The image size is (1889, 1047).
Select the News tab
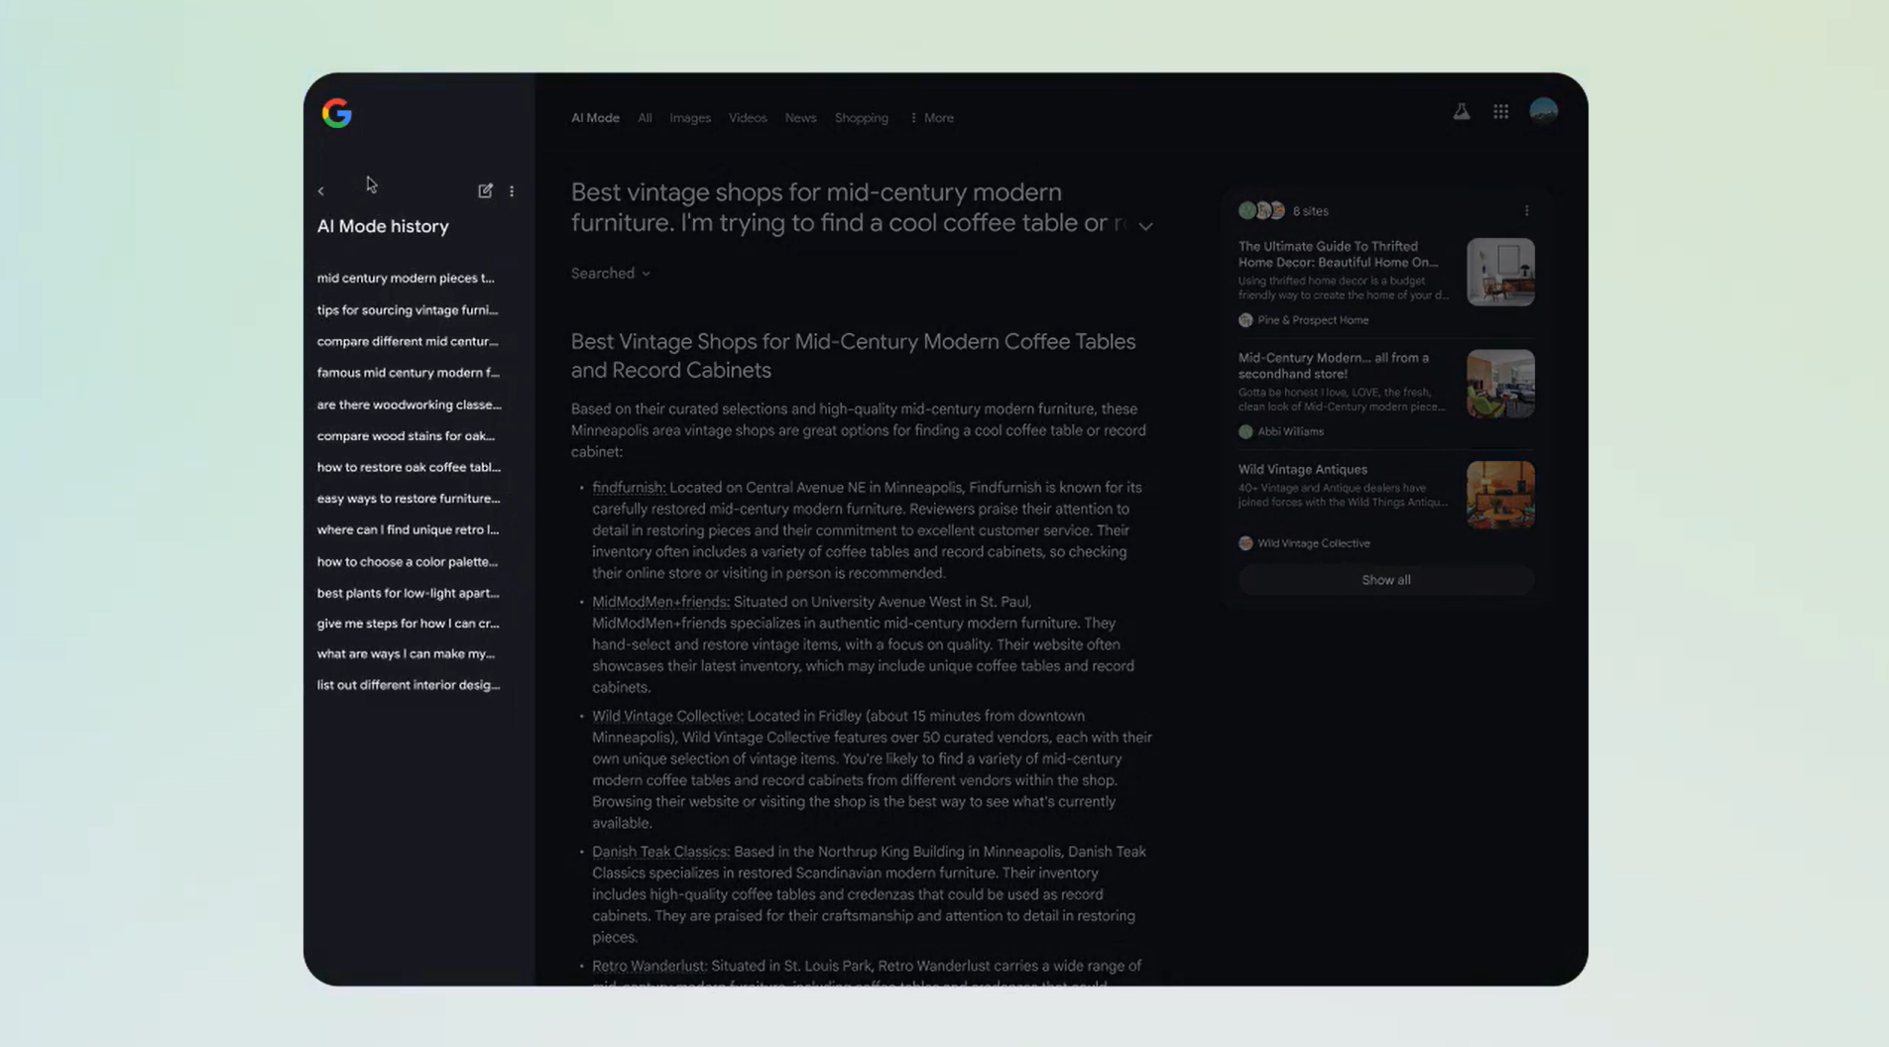click(x=800, y=118)
